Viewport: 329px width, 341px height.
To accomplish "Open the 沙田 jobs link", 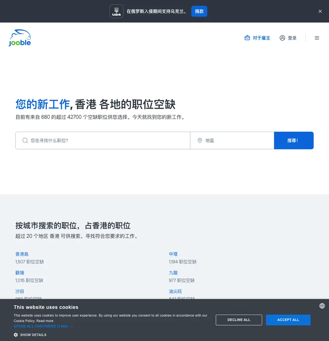I will pyautogui.click(x=20, y=291).
